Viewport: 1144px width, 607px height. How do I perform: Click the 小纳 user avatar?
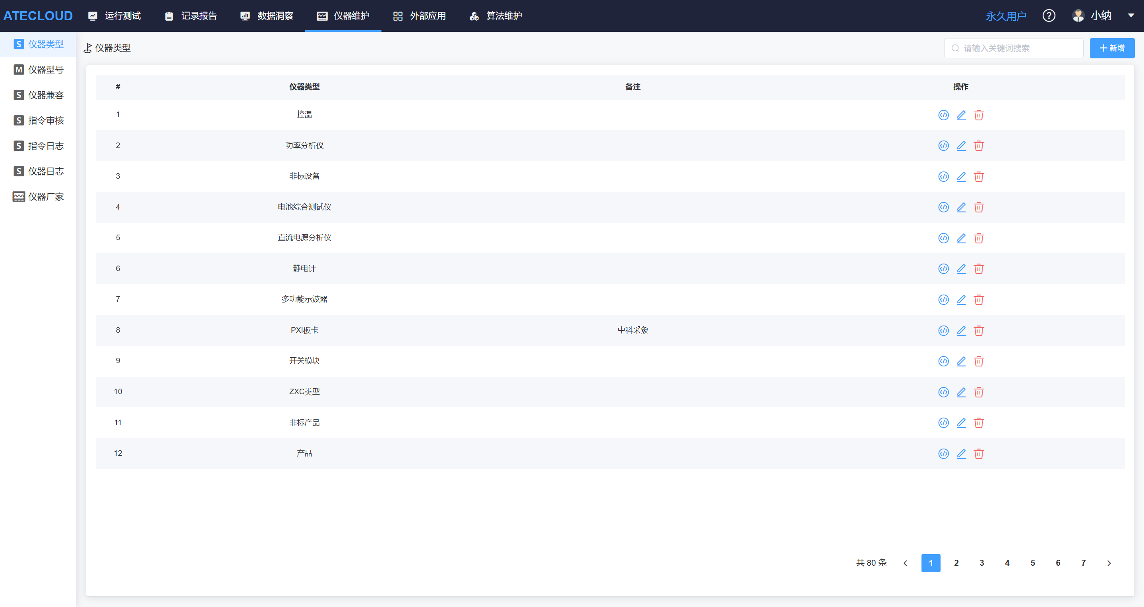[1078, 15]
